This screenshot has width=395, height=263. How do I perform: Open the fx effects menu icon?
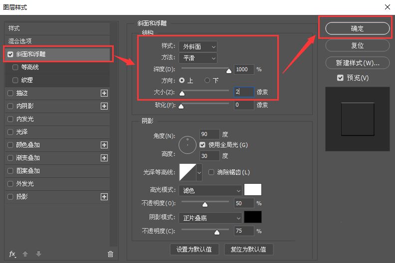click(12, 254)
